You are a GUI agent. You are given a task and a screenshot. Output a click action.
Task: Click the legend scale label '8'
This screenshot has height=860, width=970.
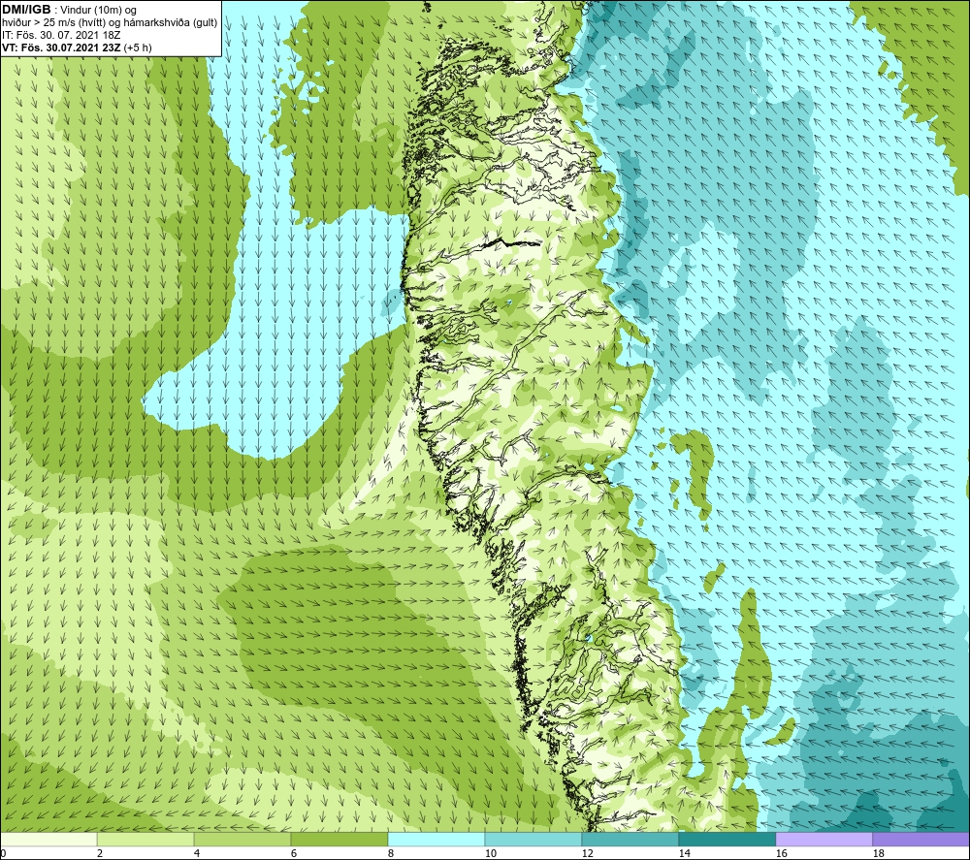click(x=390, y=854)
